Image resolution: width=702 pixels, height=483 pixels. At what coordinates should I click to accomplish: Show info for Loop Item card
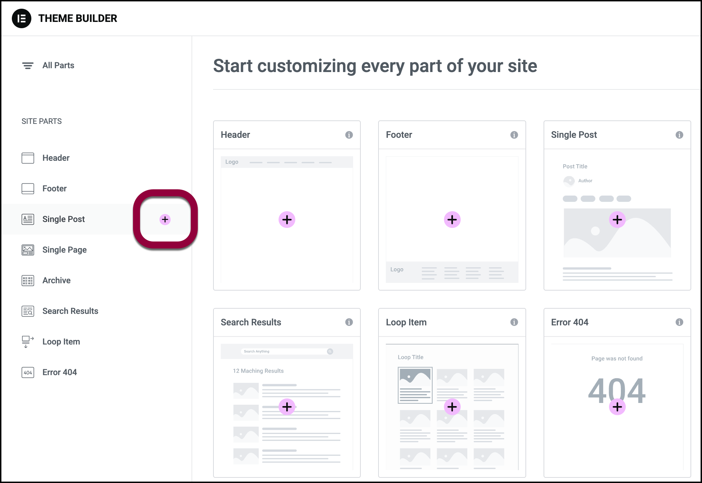point(514,322)
